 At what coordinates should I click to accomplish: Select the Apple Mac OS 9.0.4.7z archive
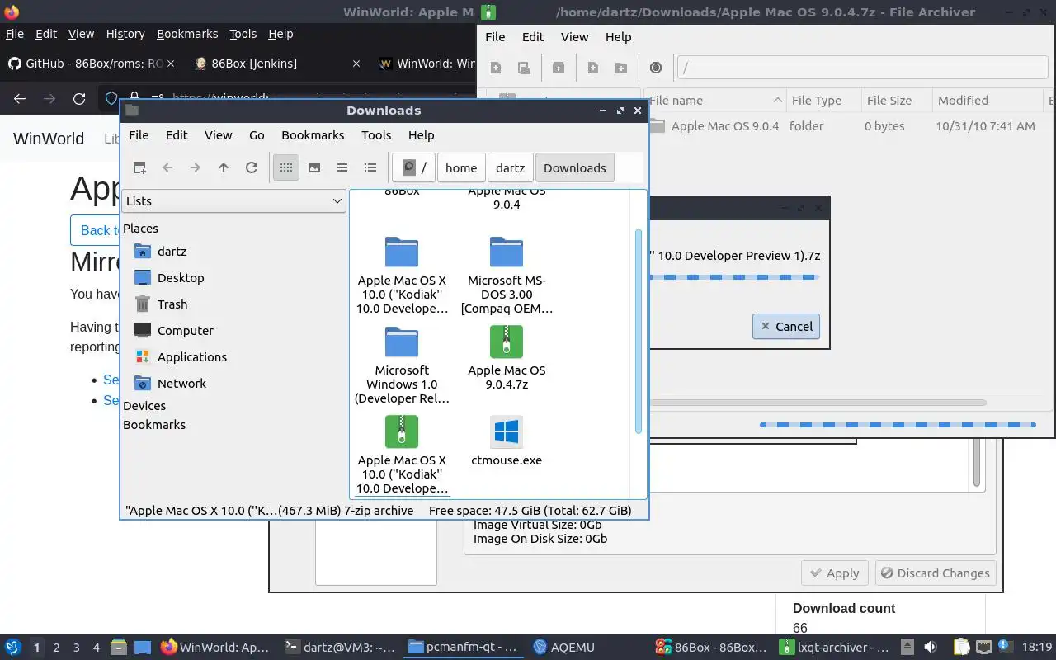[x=507, y=358]
